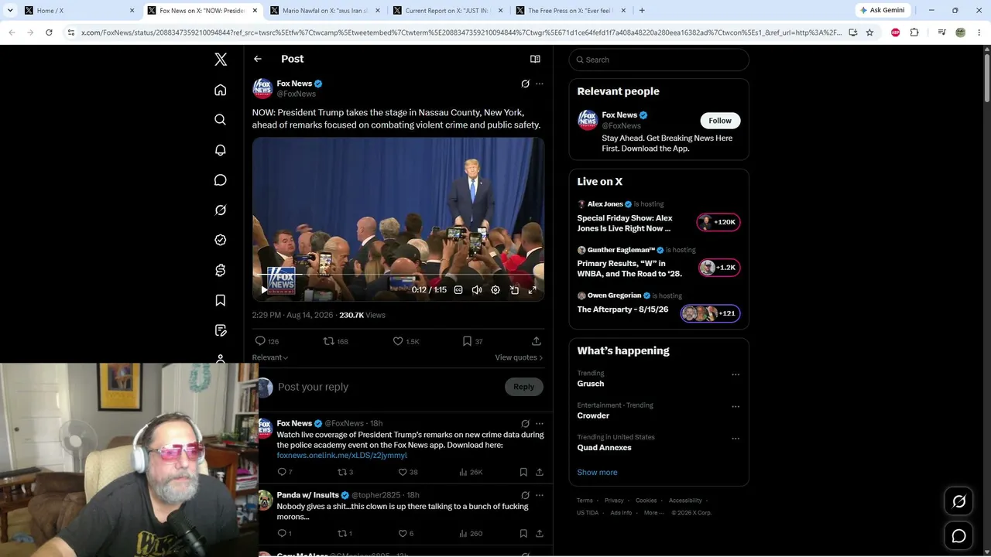The image size is (991, 557).
Task: Share the main Fox News post
Action: [x=537, y=341]
